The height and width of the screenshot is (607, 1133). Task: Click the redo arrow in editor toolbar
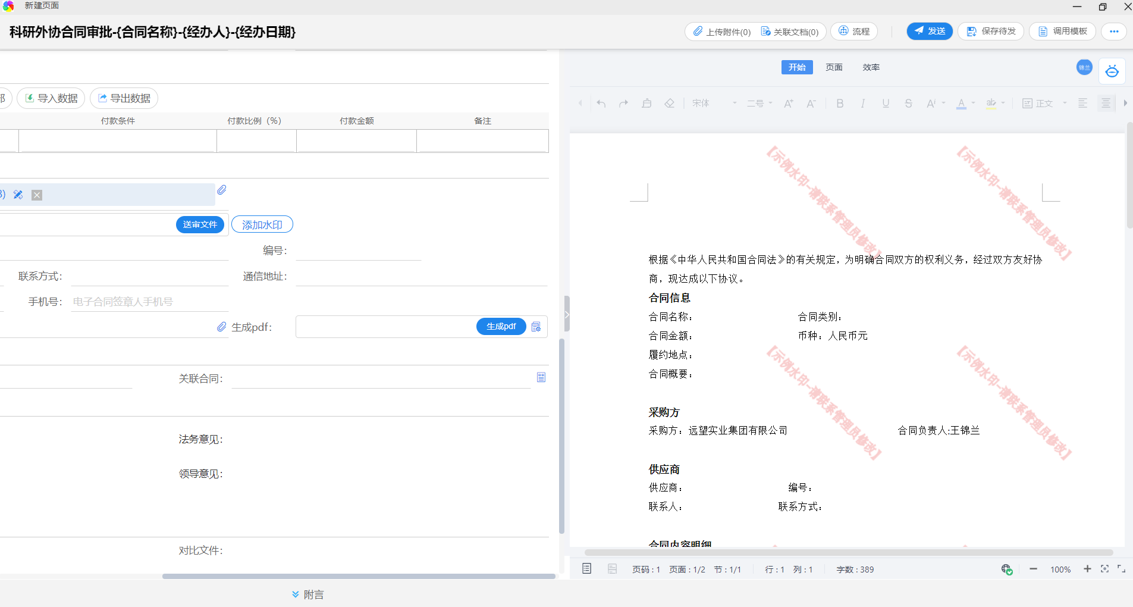[623, 104]
